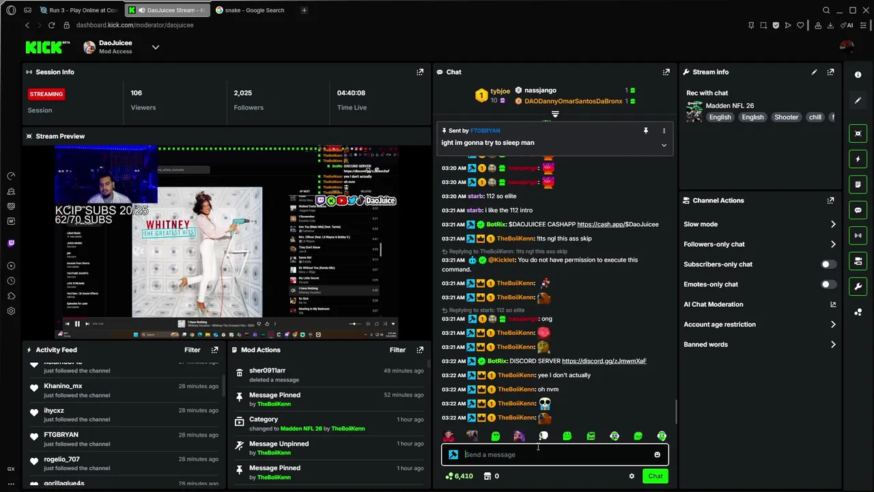Pop out the Activity Feed panel
The image size is (874, 492).
point(214,350)
